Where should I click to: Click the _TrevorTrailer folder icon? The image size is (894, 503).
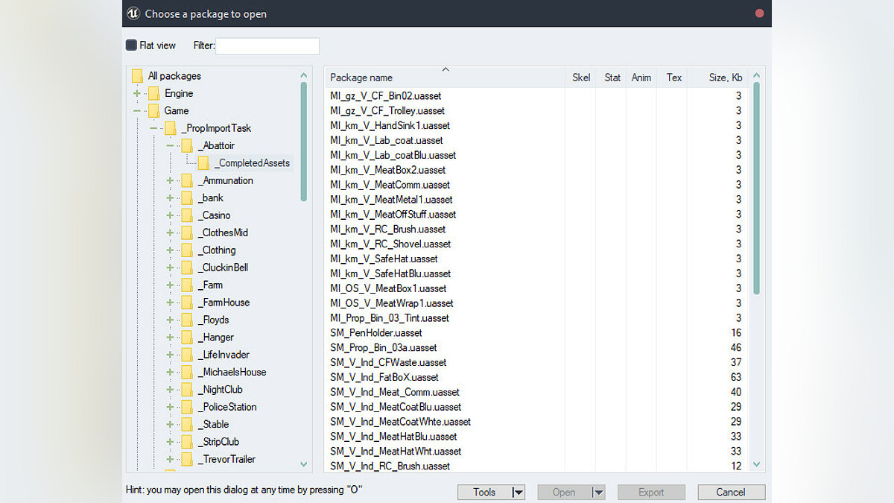[187, 459]
